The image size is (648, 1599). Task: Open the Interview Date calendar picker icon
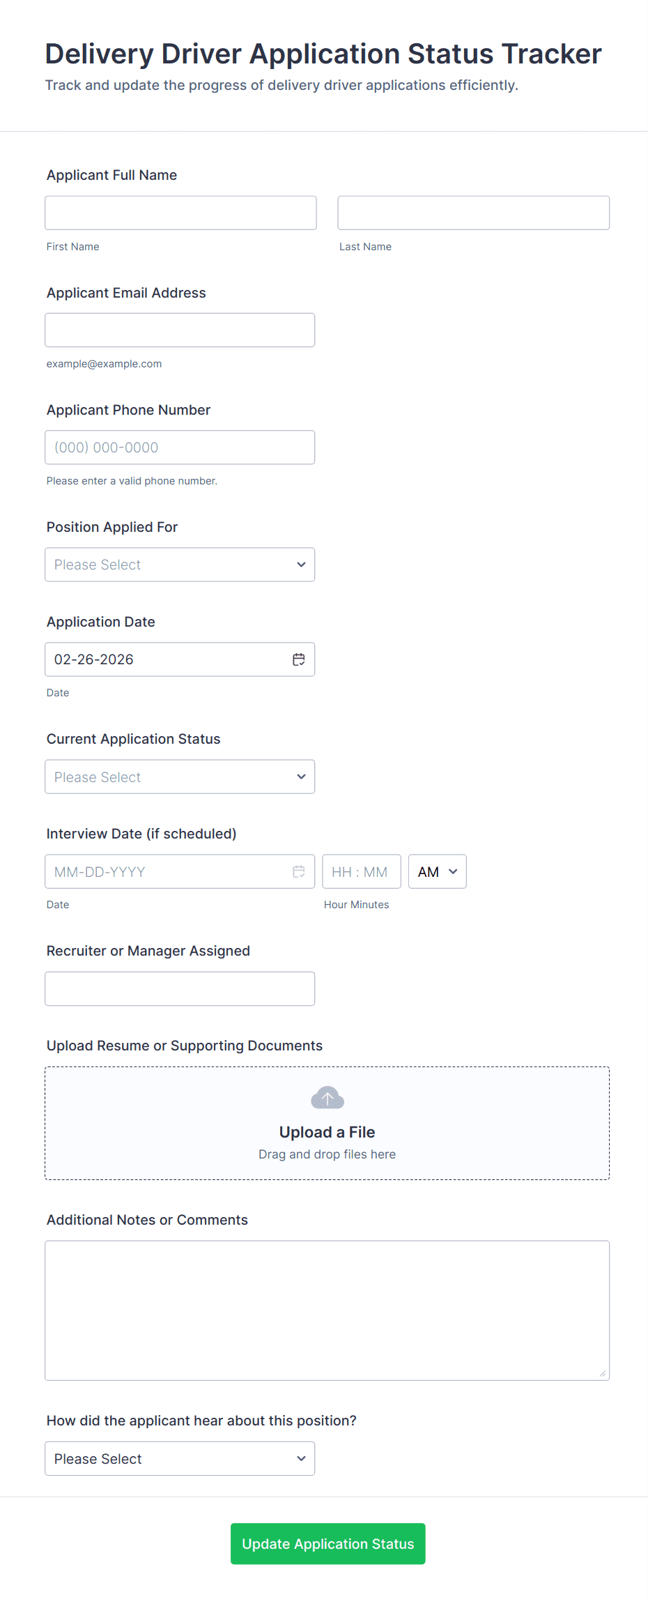pos(299,871)
